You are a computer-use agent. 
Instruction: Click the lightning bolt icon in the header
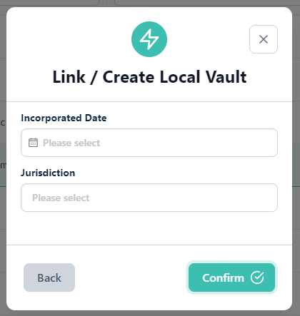[149, 39]
